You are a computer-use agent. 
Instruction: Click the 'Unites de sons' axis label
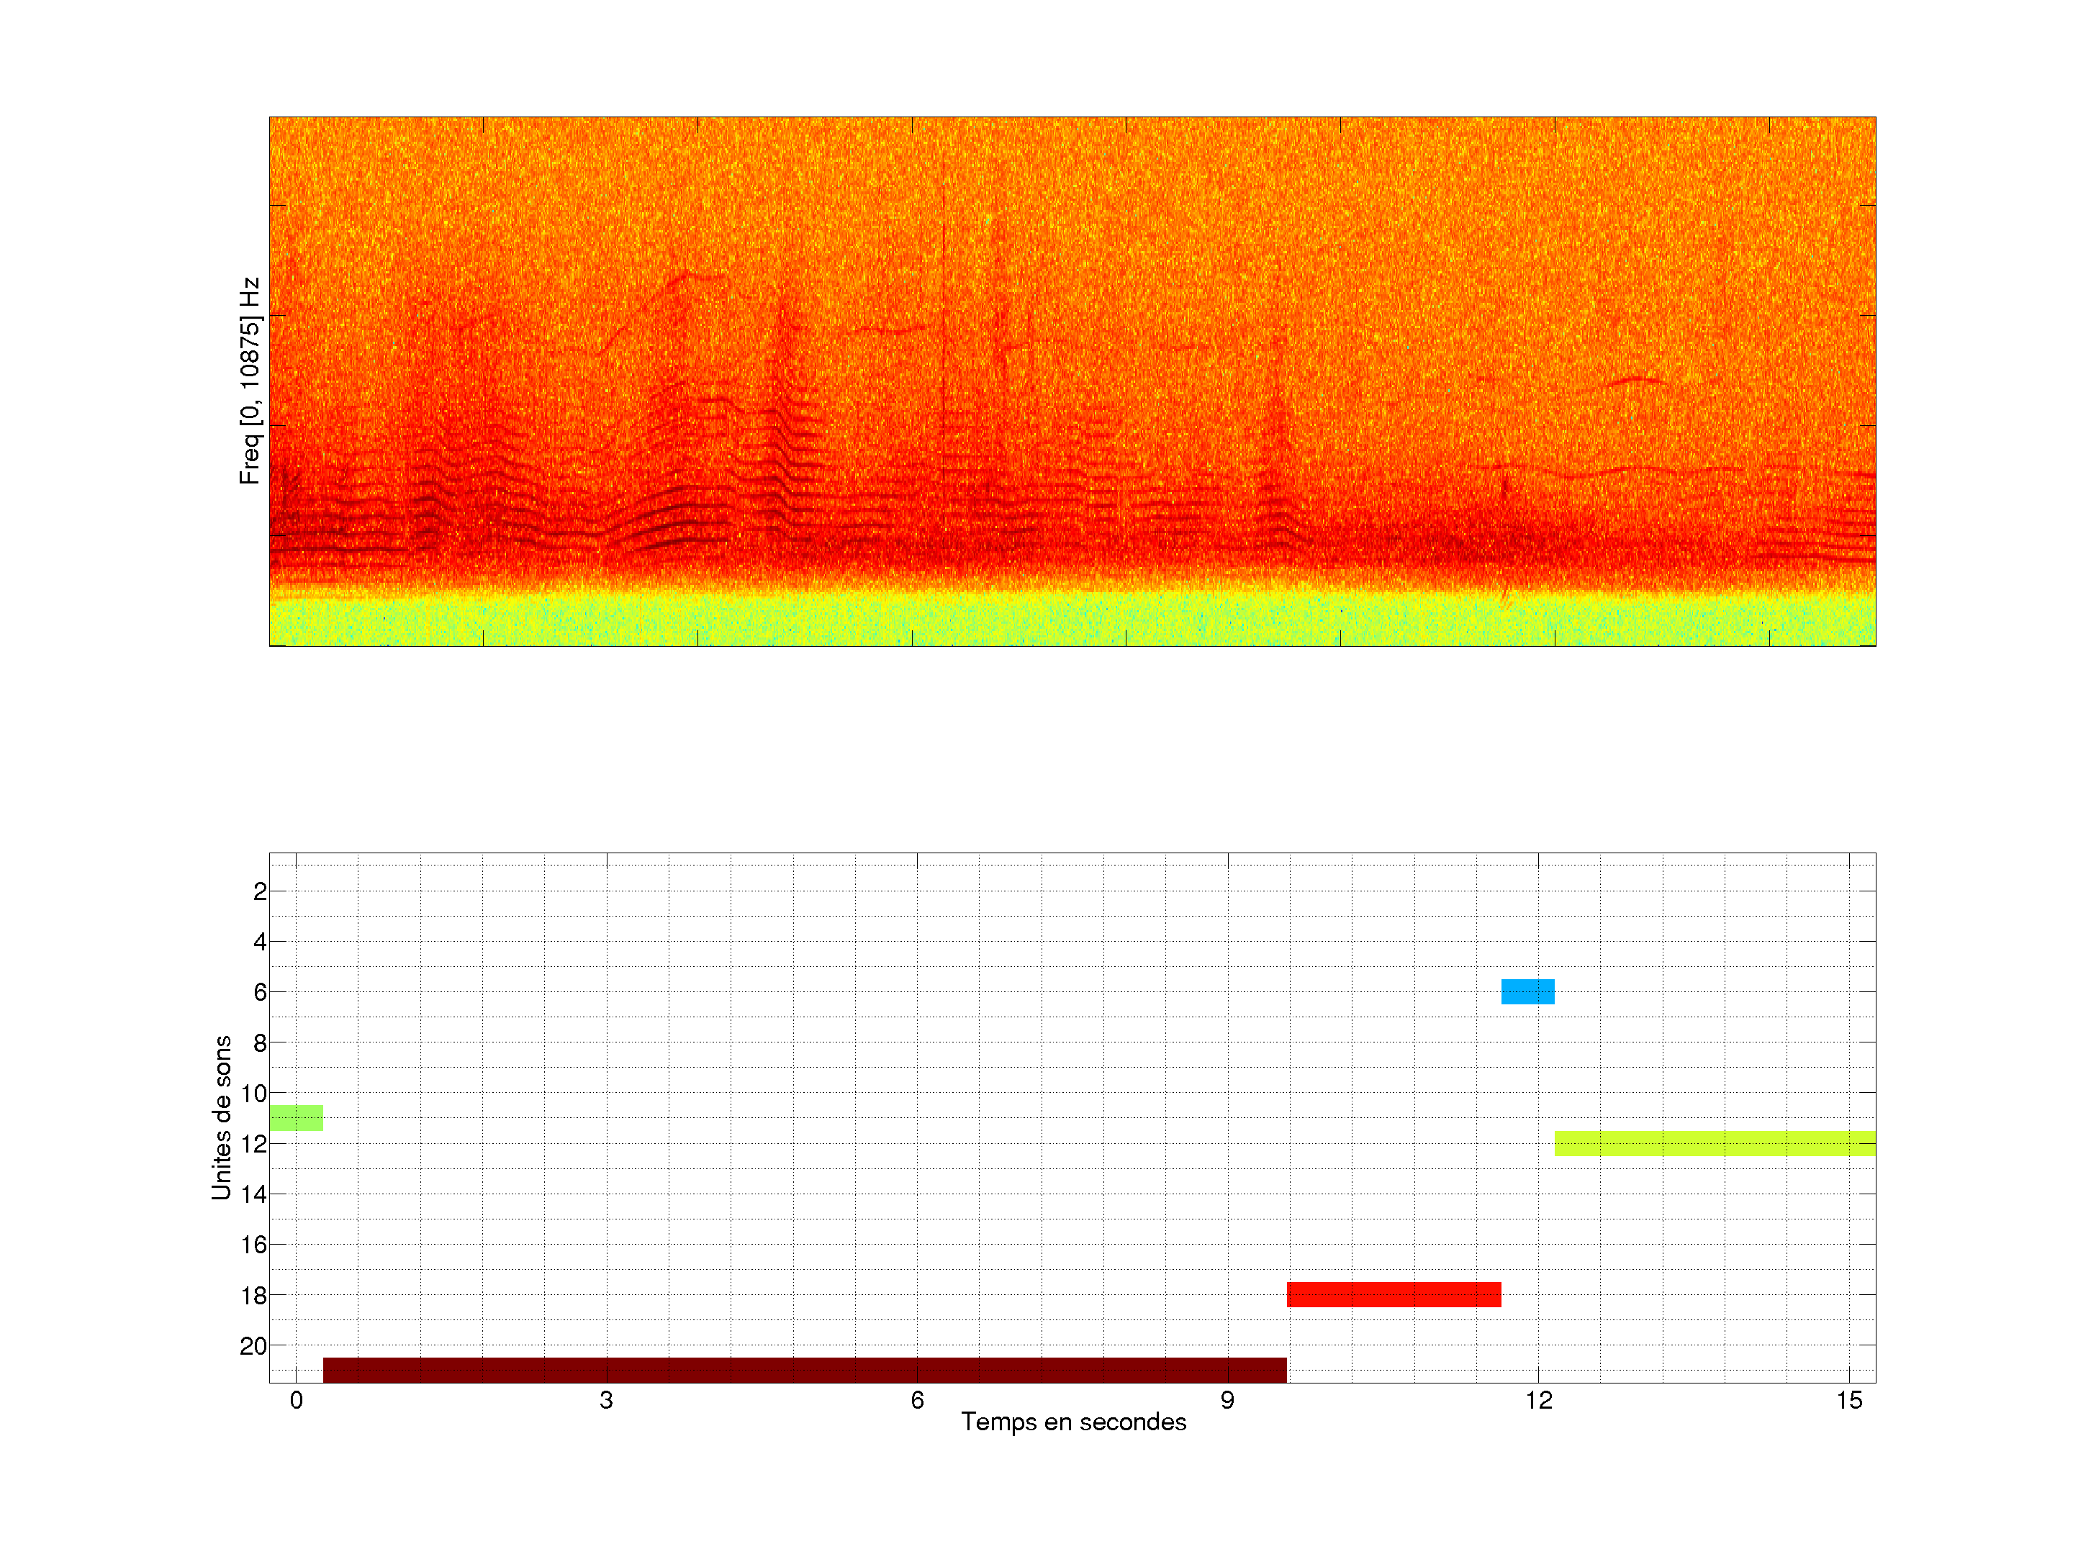(x=221, y=1117)
